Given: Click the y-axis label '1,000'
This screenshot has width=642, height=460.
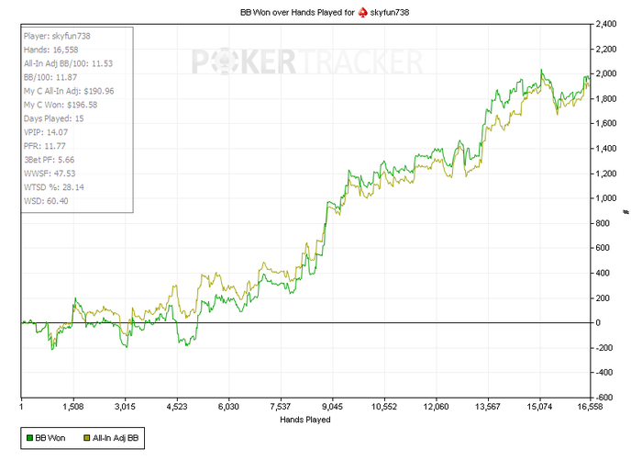Looking at the screenshot, I should [x=606, y=198].
